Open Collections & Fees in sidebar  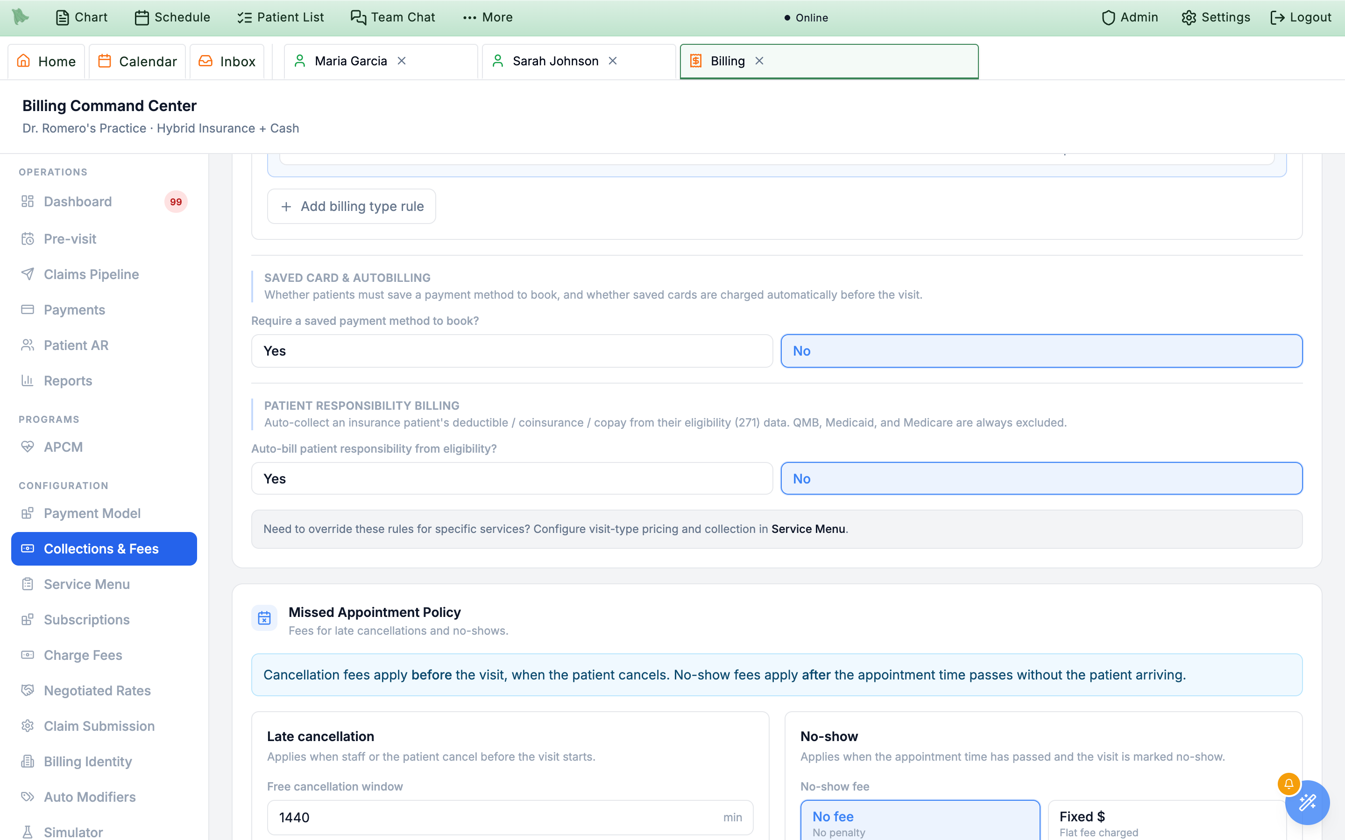[104, 549]
